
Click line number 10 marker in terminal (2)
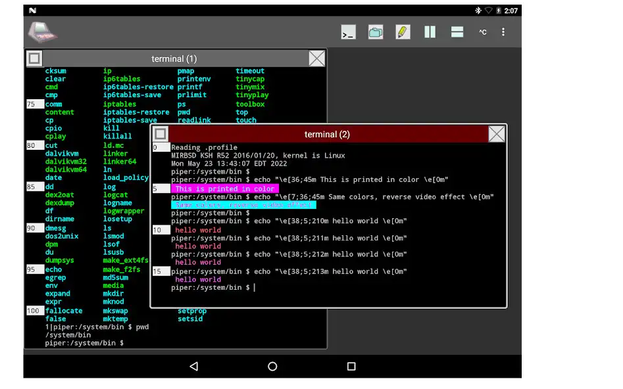[x=161, y=230]
